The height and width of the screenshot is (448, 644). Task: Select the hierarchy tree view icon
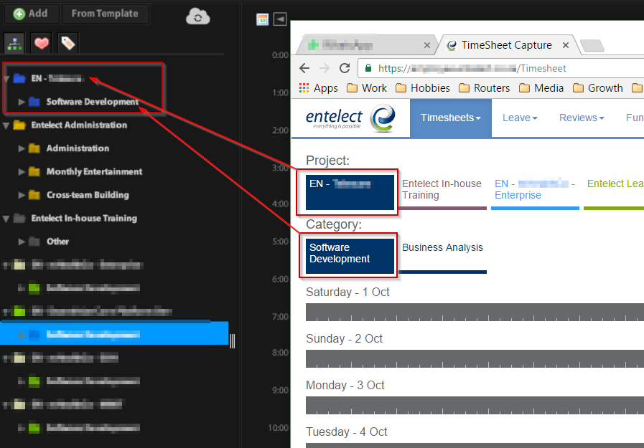tap(14, 43)
